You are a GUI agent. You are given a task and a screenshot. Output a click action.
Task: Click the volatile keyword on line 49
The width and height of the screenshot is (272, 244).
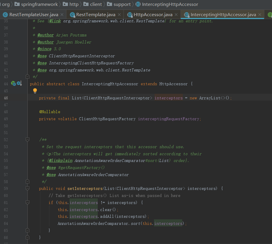(x=67, y=119)
